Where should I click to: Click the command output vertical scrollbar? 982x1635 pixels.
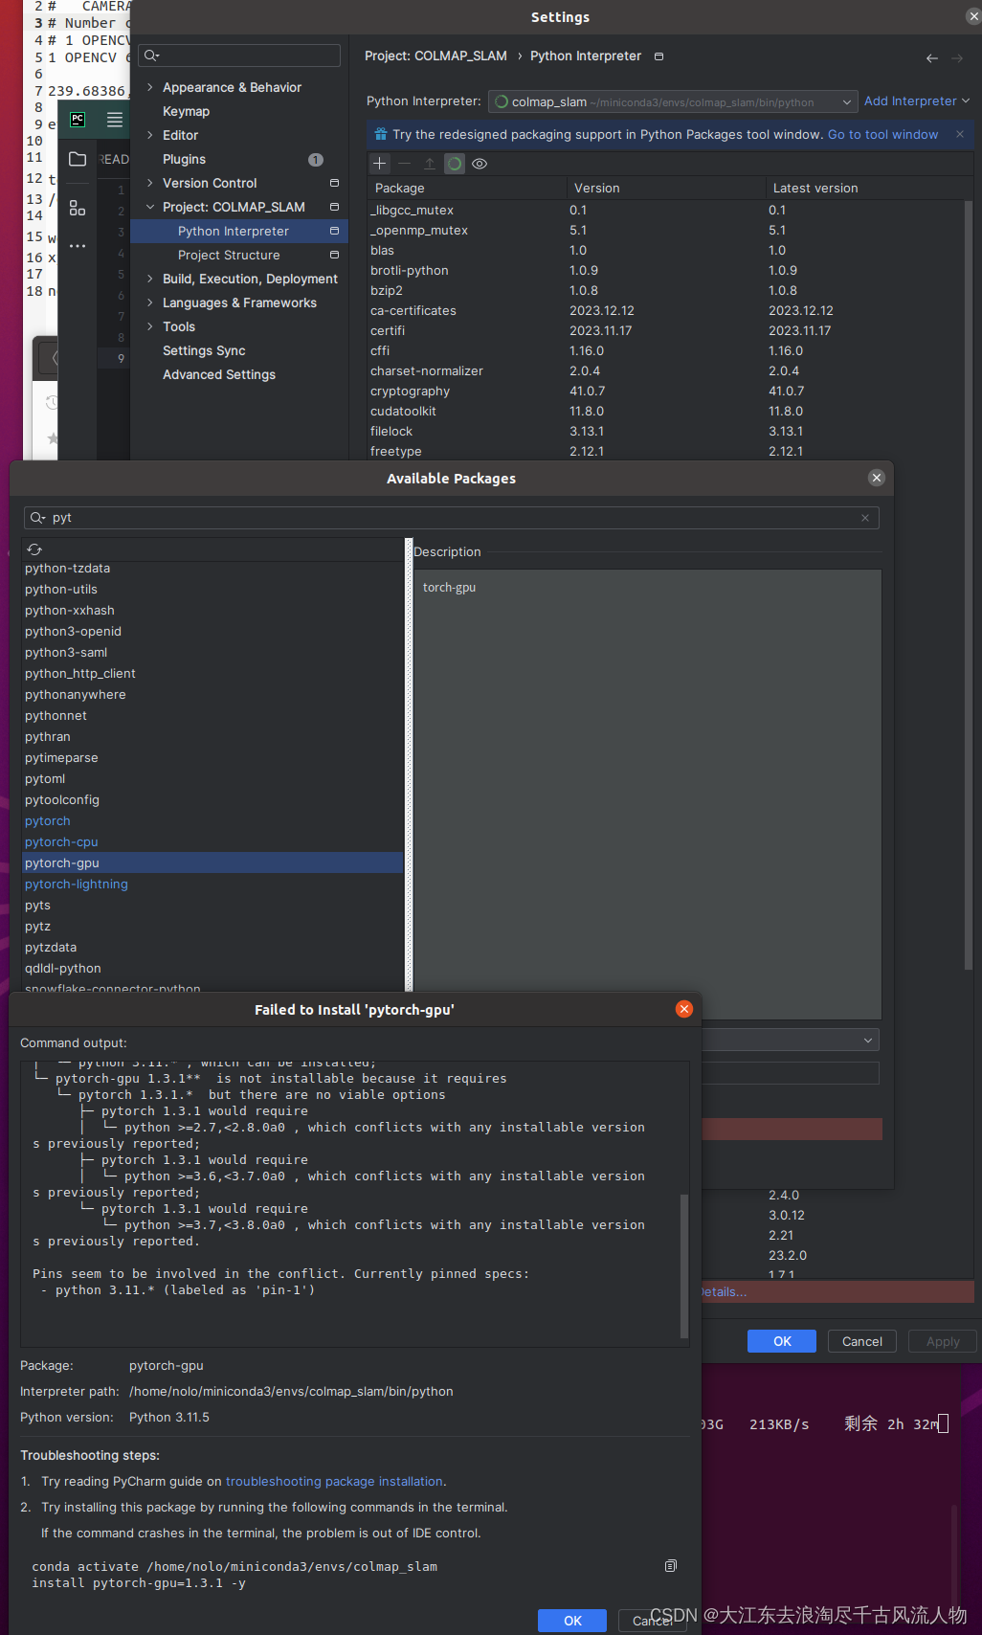pos(683,1264)
